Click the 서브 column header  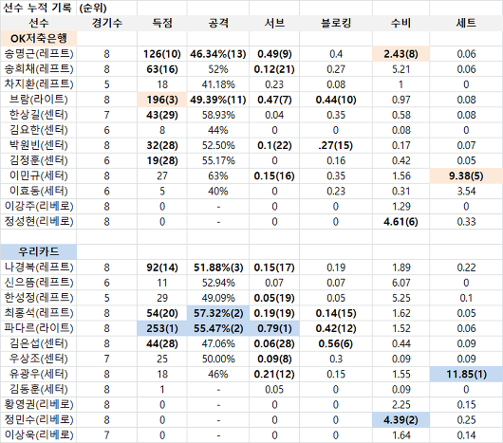pos(274,23)
